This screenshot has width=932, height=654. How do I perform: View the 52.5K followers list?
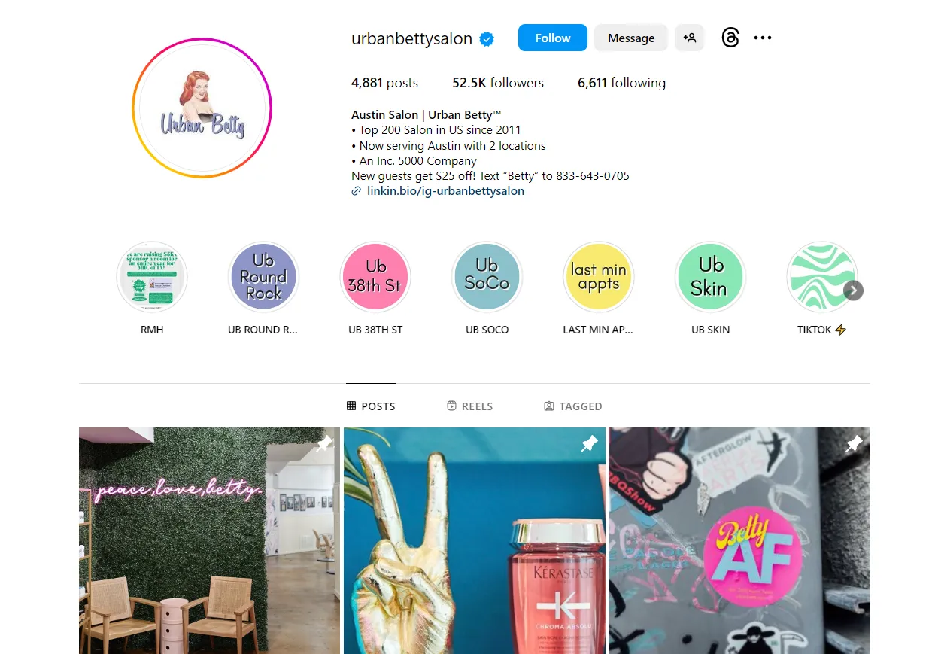(x=498, y=83)
